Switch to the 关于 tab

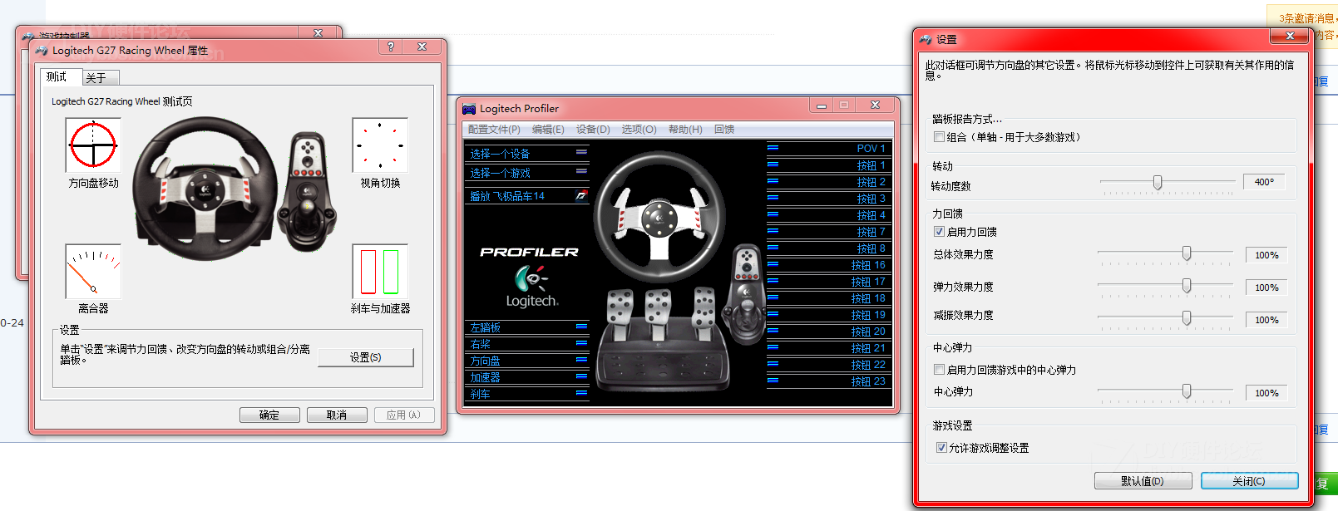click(96, 78)
